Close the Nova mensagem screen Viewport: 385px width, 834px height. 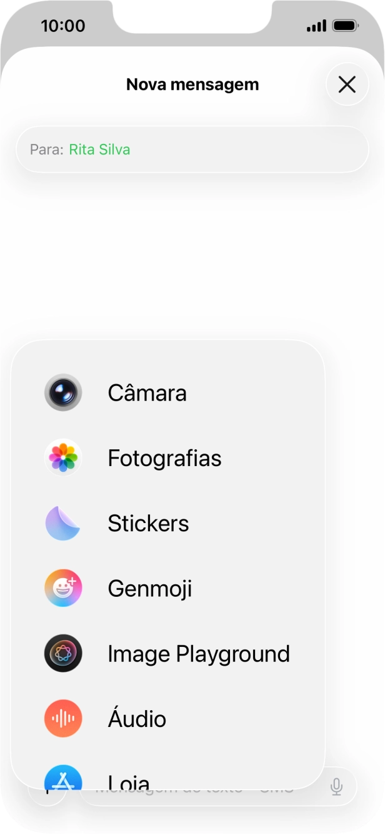coord(347,84)
